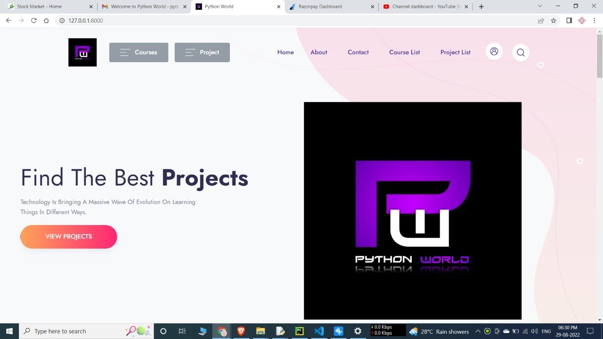Click the ENG language indicator
The height and width of the screenshot is (339, 603).
546,331
